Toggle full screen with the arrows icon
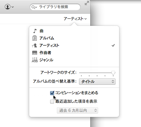Screen dimensions: 141x127 [87, 3]
